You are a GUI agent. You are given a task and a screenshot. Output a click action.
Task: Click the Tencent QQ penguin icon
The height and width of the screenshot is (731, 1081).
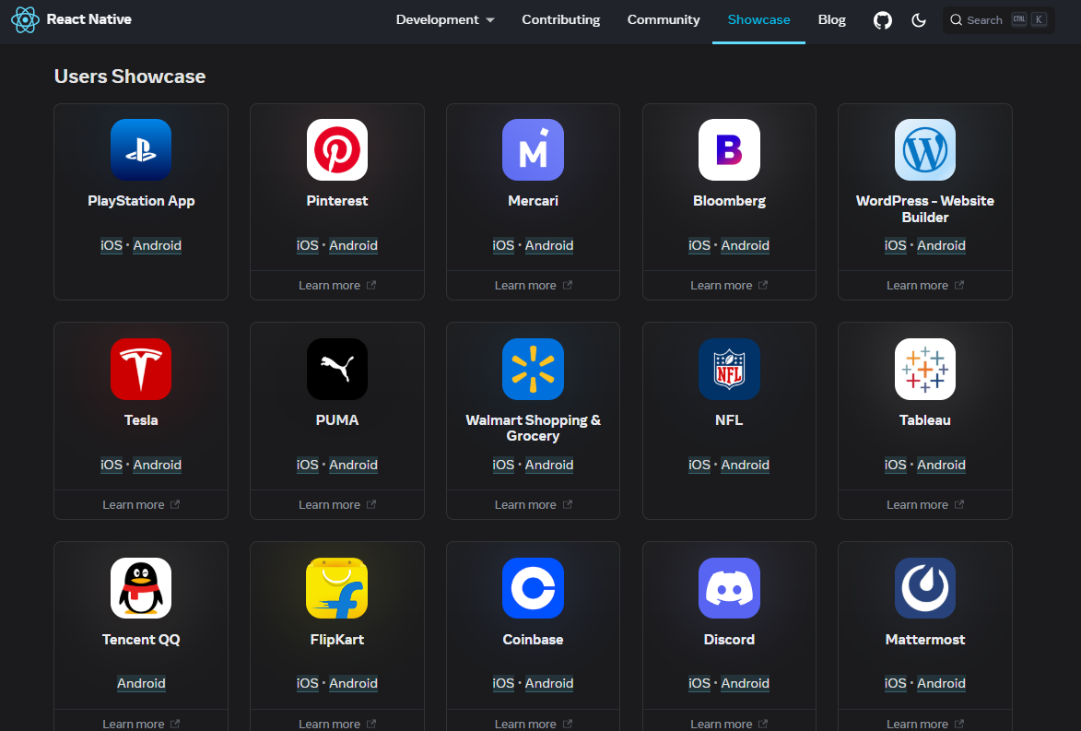(x=141, y=588)
